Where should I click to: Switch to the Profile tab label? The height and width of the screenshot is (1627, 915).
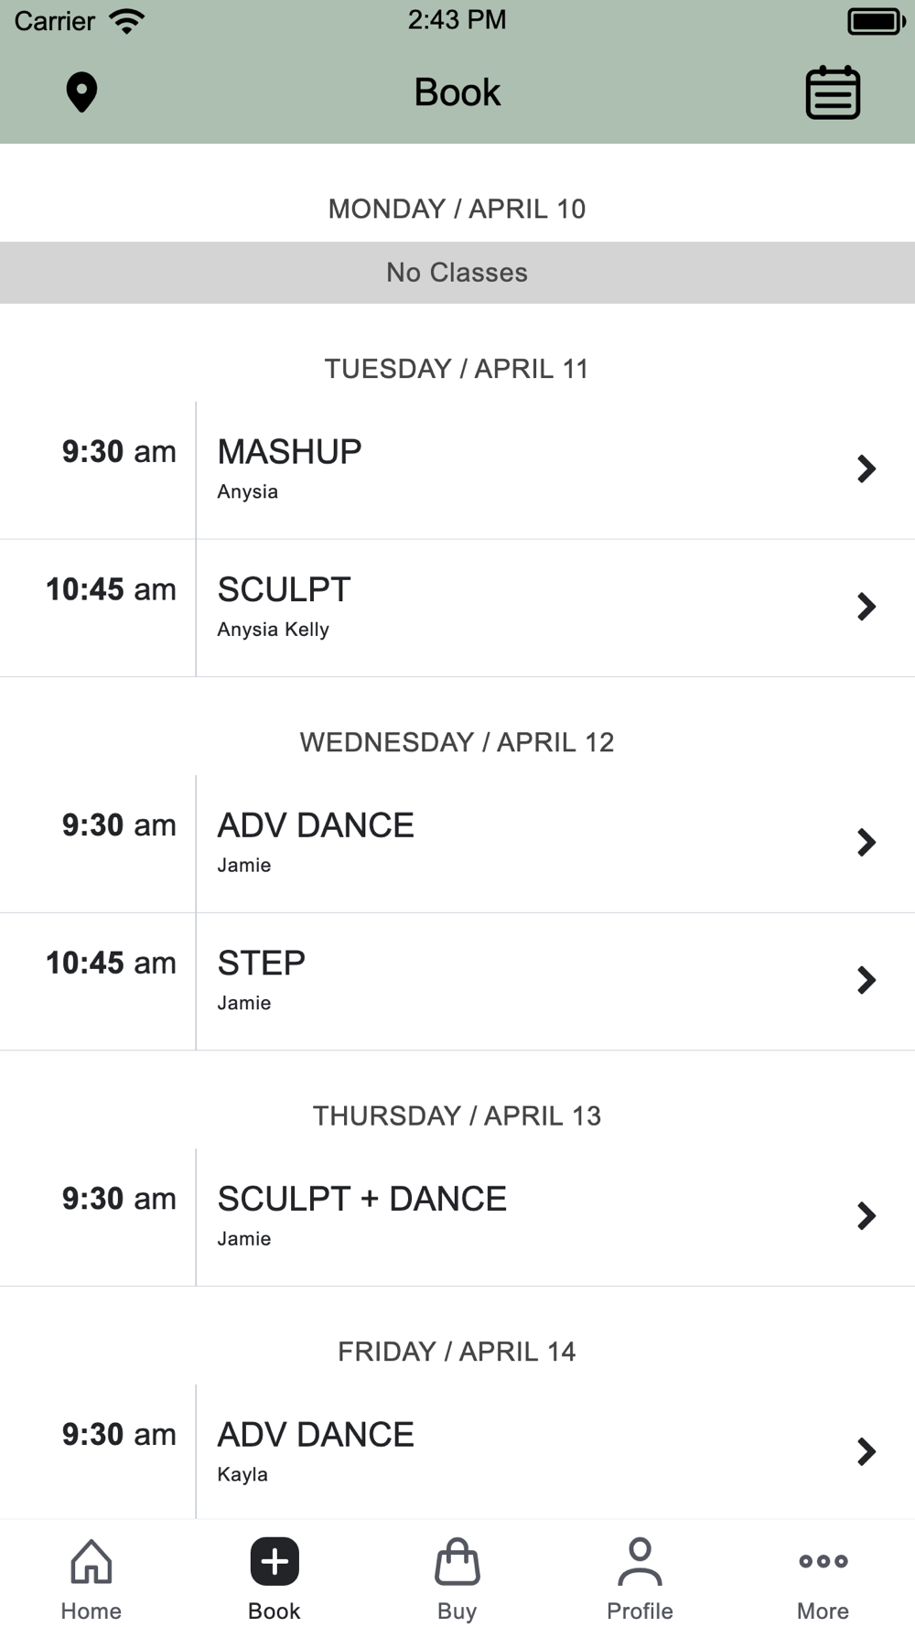[640, 1611]
